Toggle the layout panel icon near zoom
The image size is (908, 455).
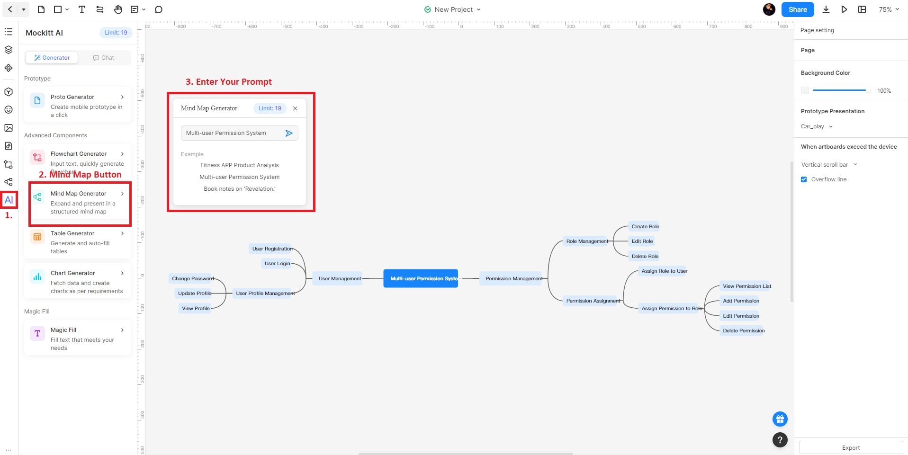point(862,9)
